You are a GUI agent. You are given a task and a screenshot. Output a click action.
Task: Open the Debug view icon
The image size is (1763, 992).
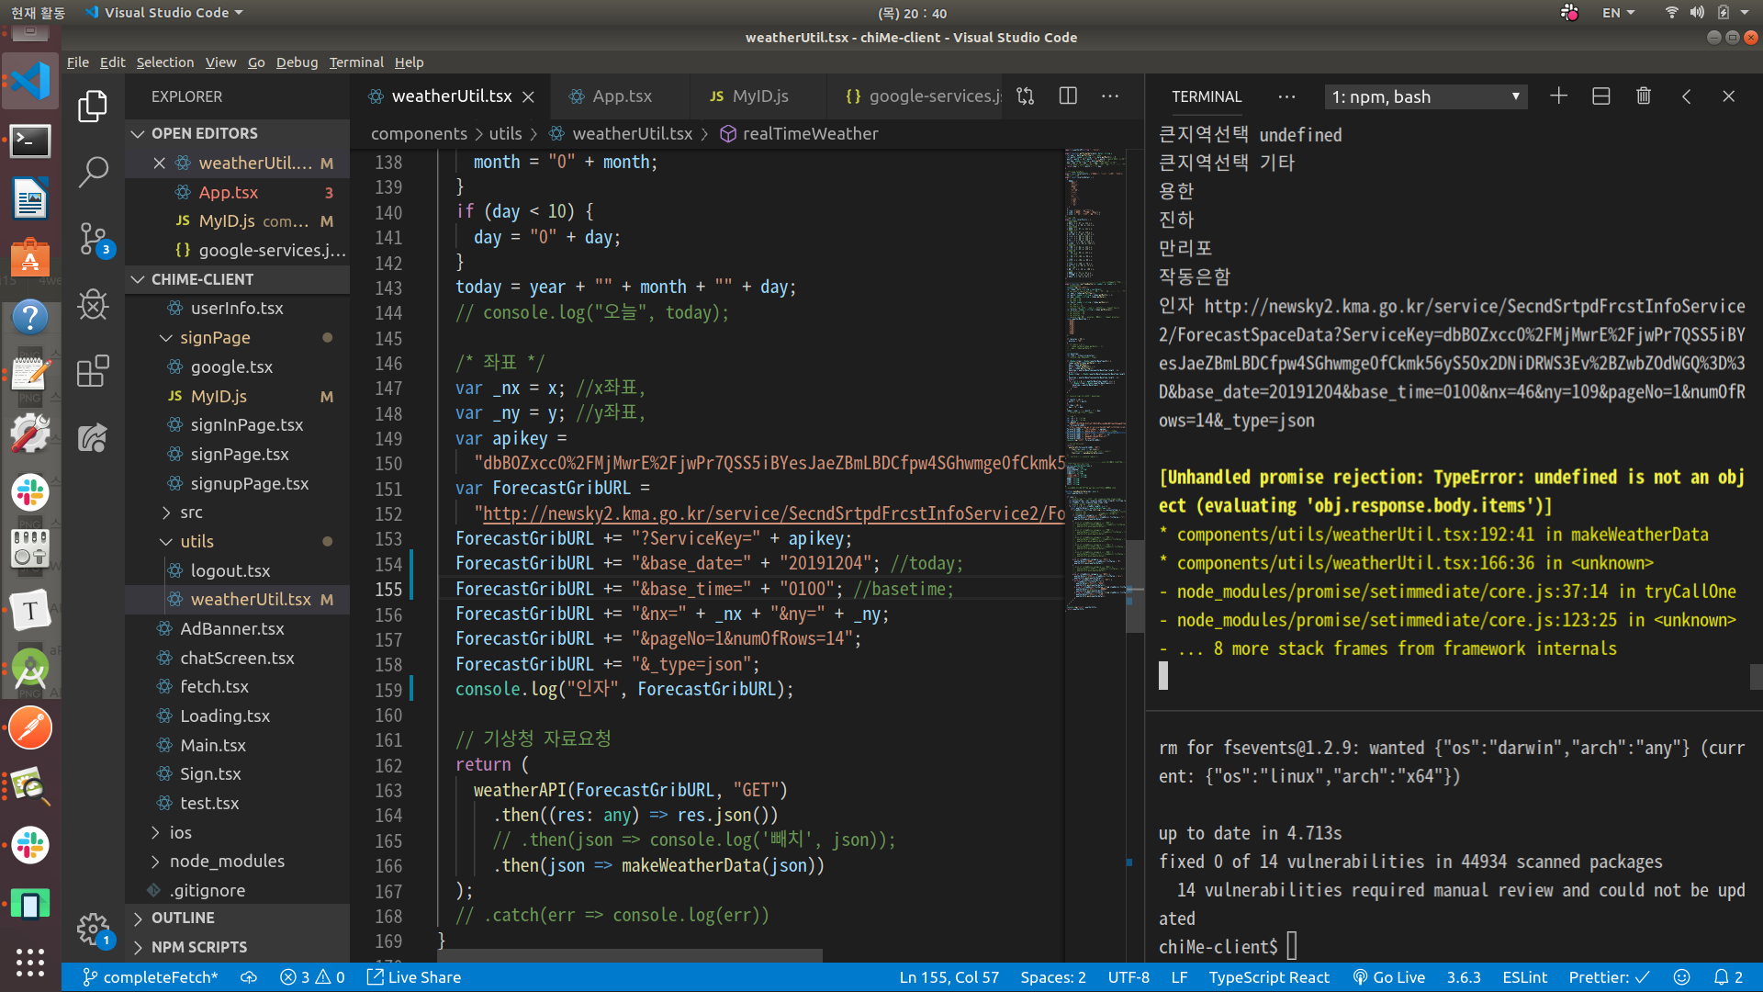93,305
